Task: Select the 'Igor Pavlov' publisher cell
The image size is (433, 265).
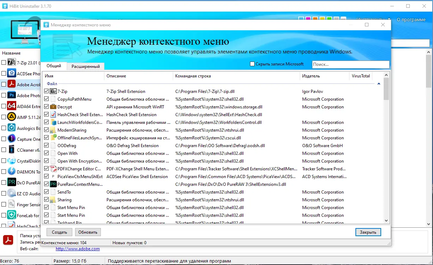Action: [x=313, y=92]
